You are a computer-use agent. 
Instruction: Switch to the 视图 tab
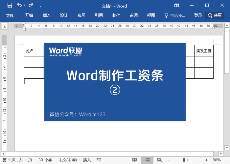151,15
